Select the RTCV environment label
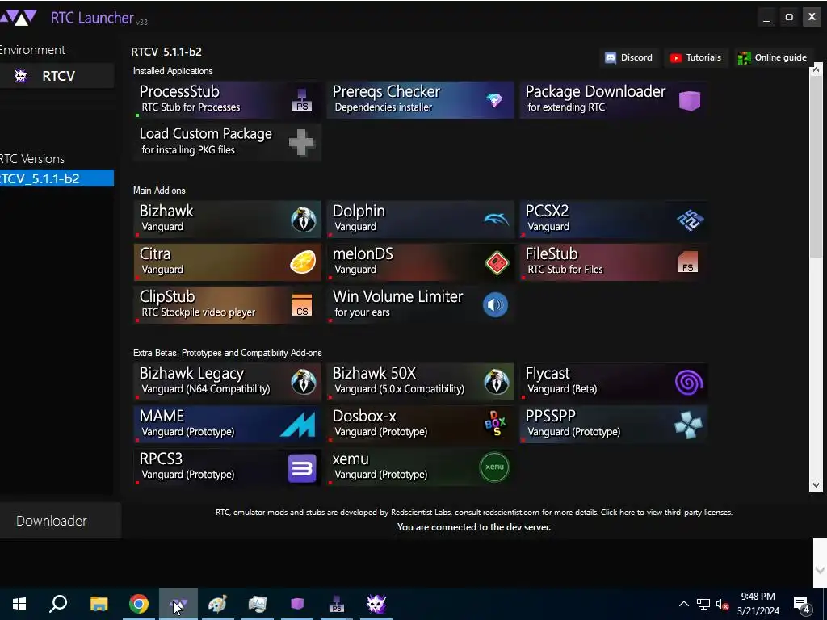This screenshot has width=827, height=620. click(x=58, y=76)
